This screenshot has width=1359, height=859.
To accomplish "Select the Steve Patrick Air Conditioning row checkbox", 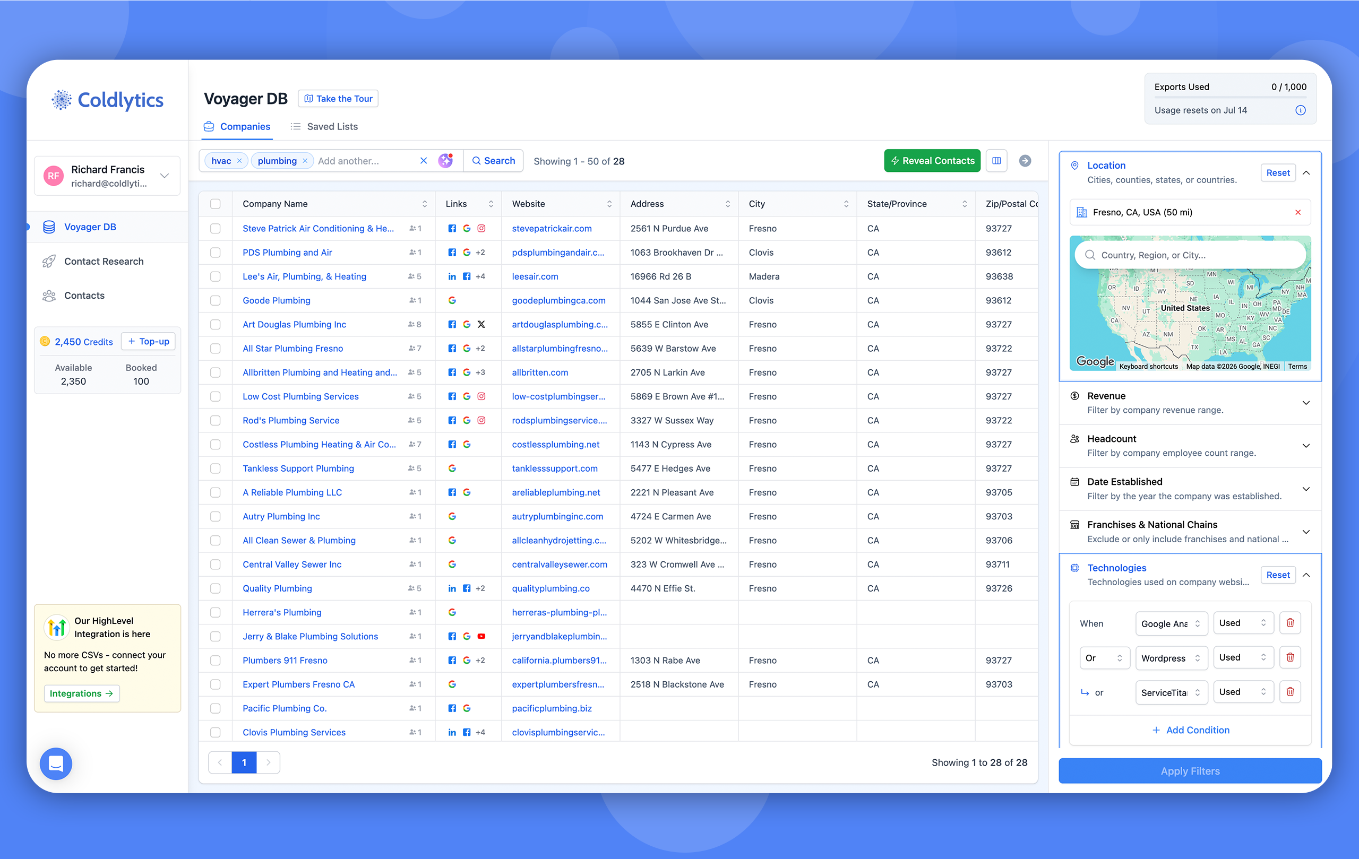I will click(216, 229).
